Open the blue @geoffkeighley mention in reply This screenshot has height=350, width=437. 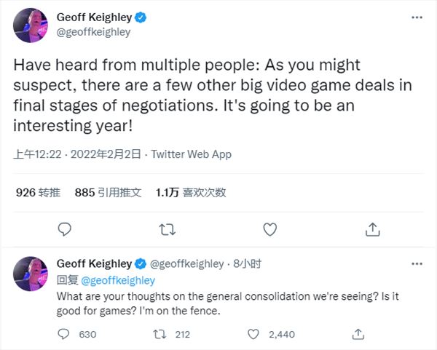118,280
